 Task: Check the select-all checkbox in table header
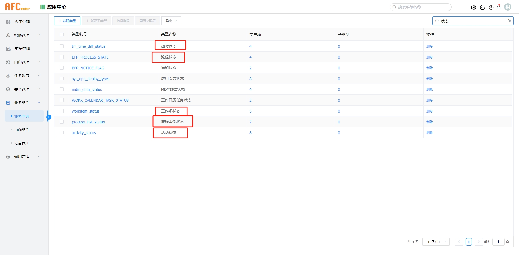[x=62, y=35]
